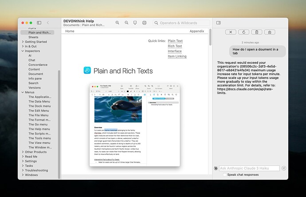306x197 pixels.
Task: Send the chat message arrow
Action: click(x=284, y=168)
